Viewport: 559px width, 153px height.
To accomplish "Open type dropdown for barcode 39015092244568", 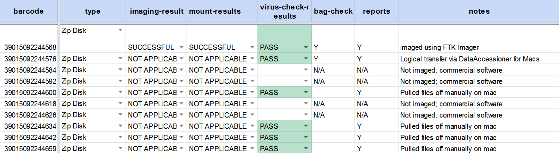I will point(120,30).
